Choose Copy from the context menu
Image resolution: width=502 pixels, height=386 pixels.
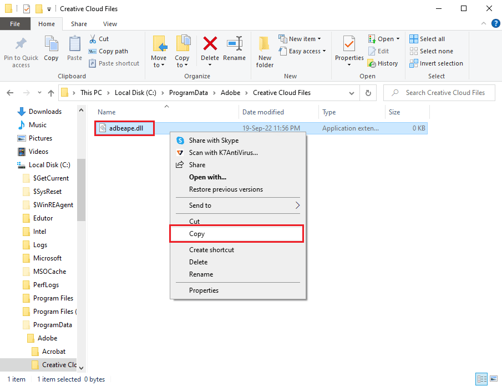[x=237, y=234]
